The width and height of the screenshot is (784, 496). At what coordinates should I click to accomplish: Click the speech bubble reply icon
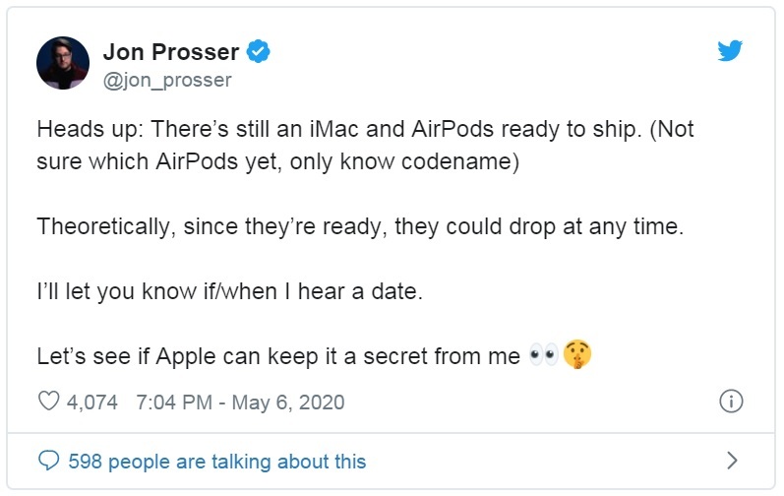pyautogui.click(x=48, y=461)
